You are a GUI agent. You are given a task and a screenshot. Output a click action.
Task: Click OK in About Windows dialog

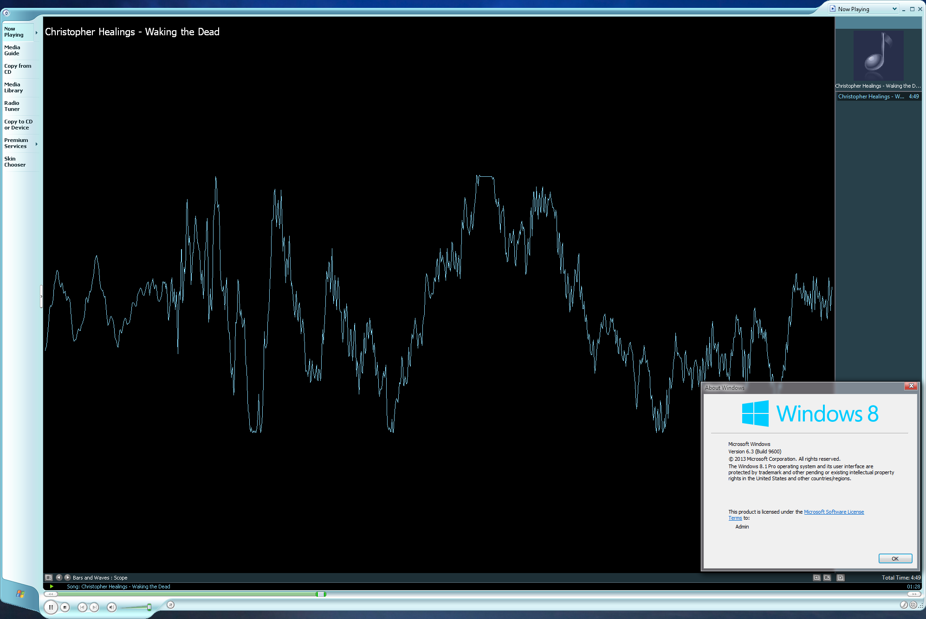tap(895, 559)
